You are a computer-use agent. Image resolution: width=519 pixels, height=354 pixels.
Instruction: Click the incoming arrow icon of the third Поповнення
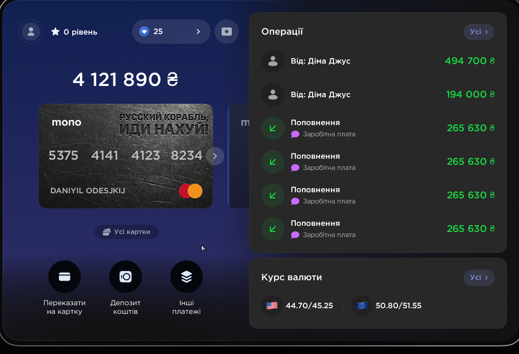point(273,195)
